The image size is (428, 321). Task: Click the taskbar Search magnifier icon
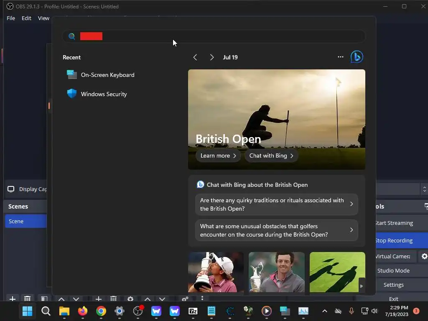[x=46, y=311]
